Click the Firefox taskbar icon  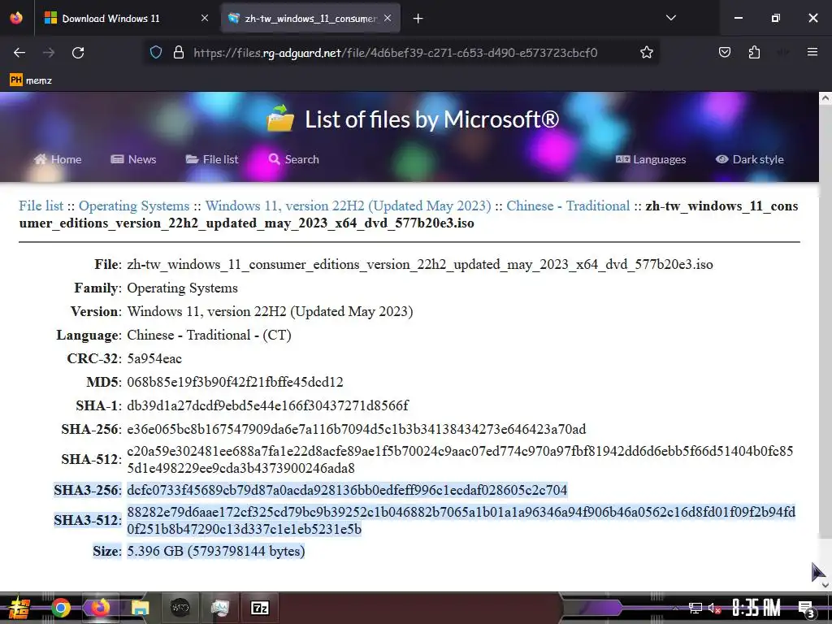100,608
